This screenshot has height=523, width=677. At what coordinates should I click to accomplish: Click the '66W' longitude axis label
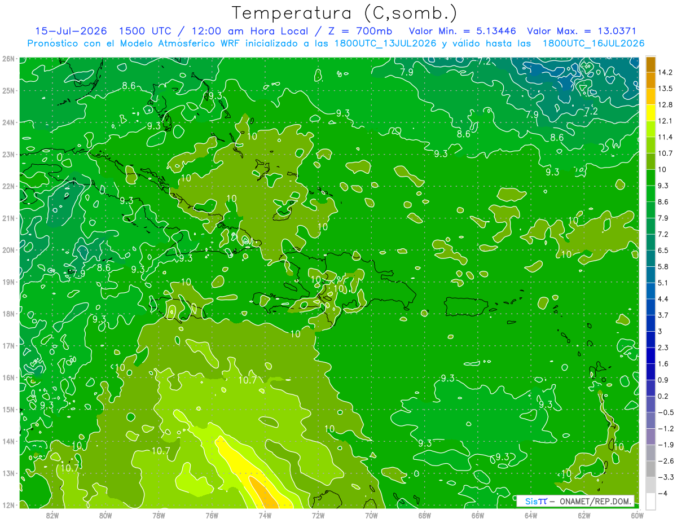click(478, 515)
